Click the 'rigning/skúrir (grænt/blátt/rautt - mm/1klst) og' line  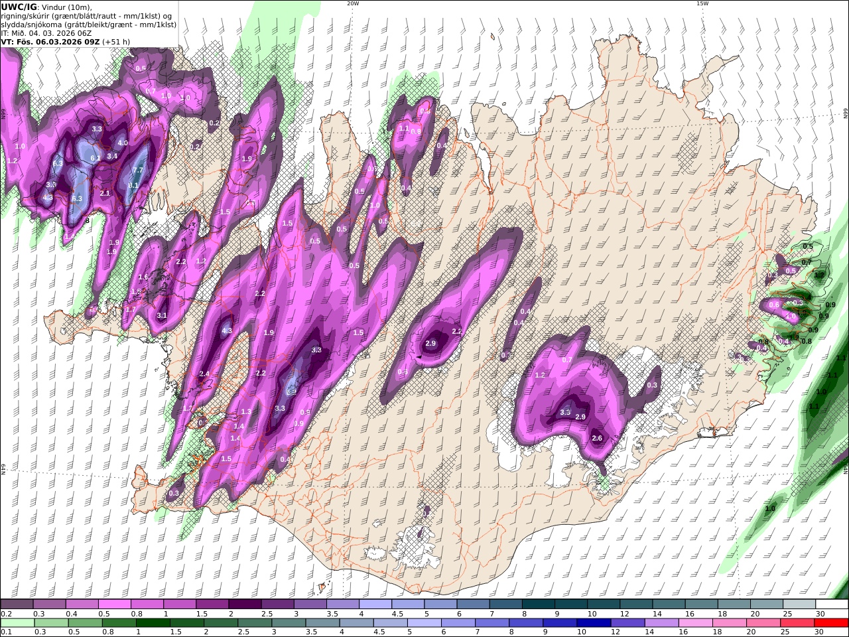click(86, 16)
